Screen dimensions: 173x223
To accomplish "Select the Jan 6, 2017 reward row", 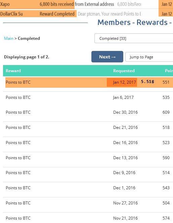I will point(88,97).
